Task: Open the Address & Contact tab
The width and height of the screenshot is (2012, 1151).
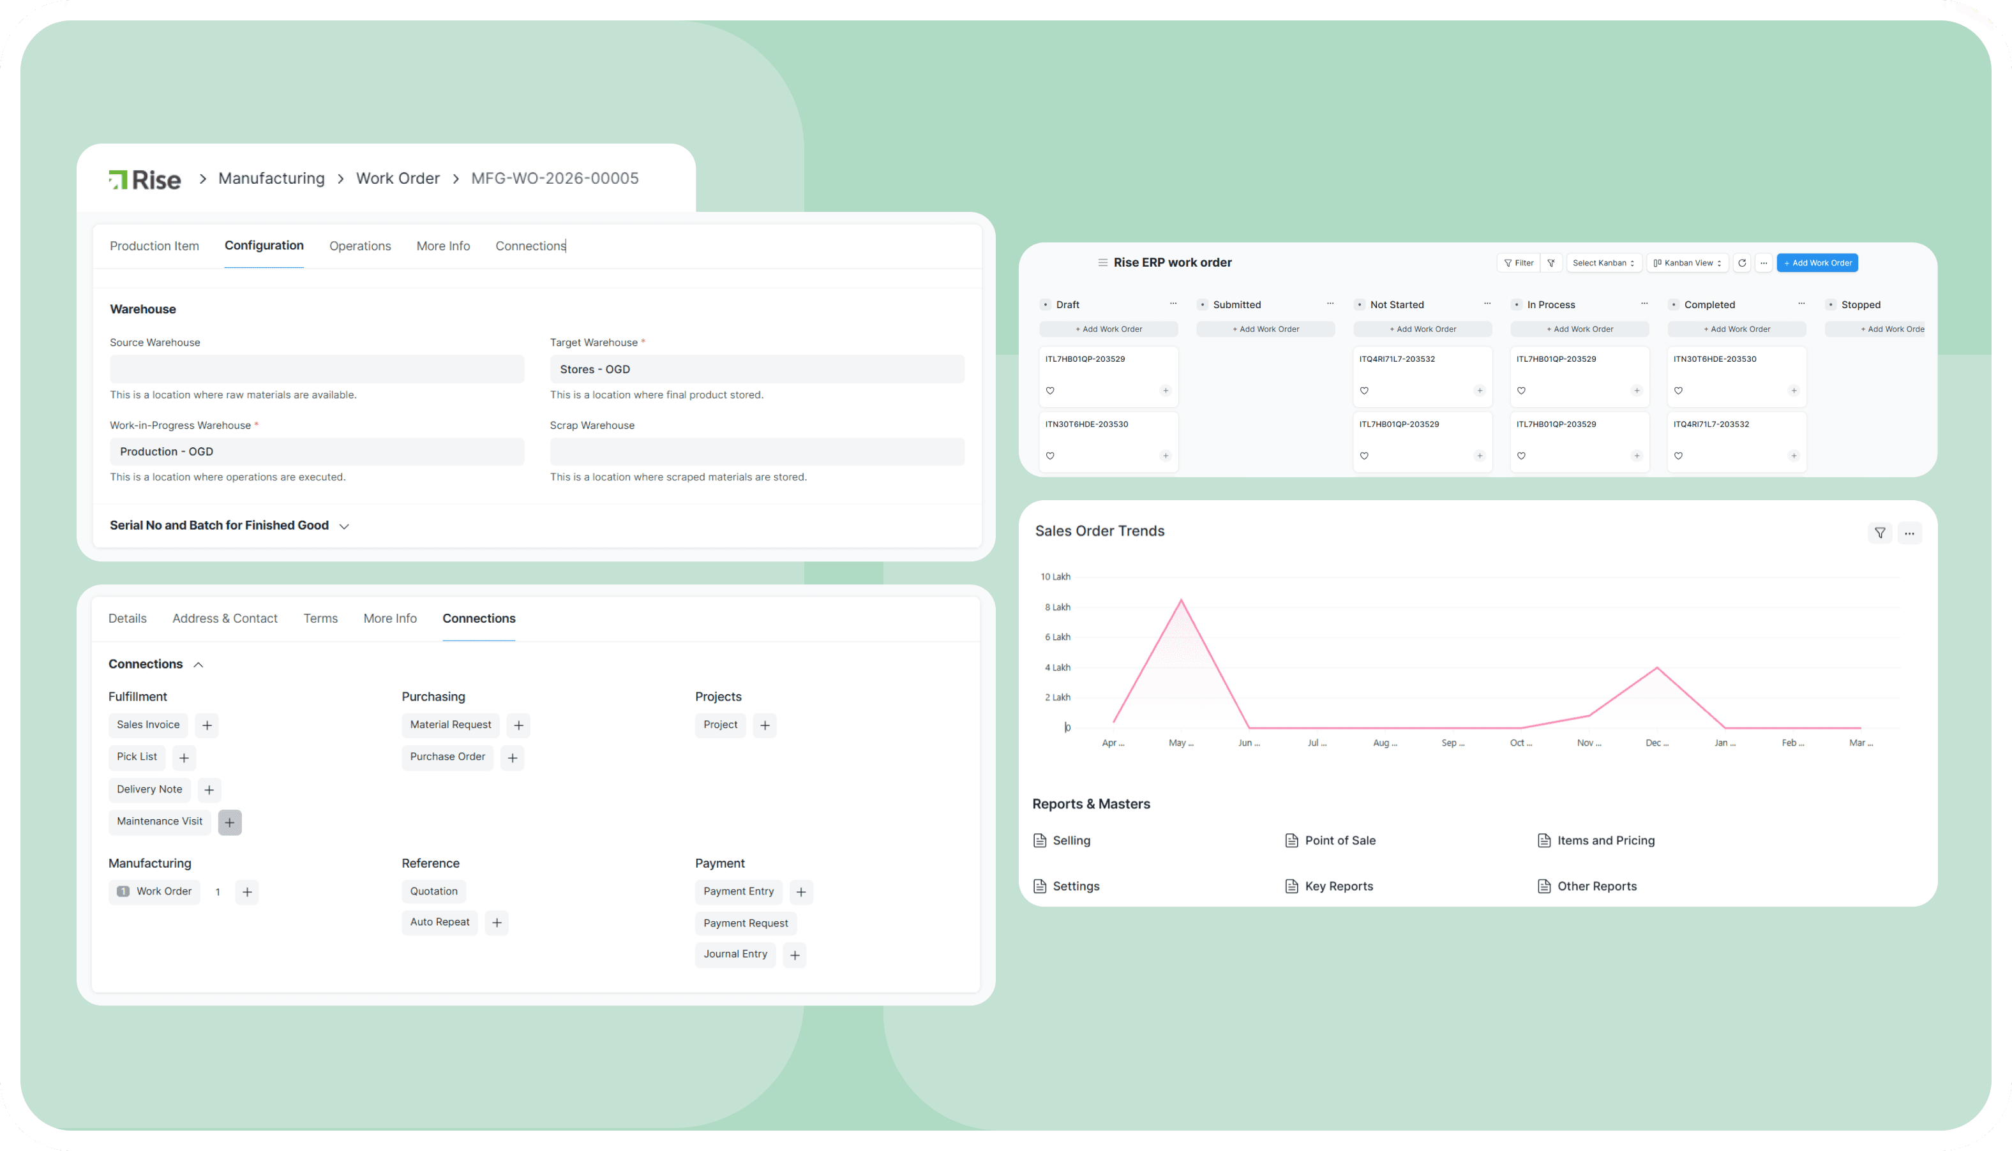Action: (x=225, y=618)
